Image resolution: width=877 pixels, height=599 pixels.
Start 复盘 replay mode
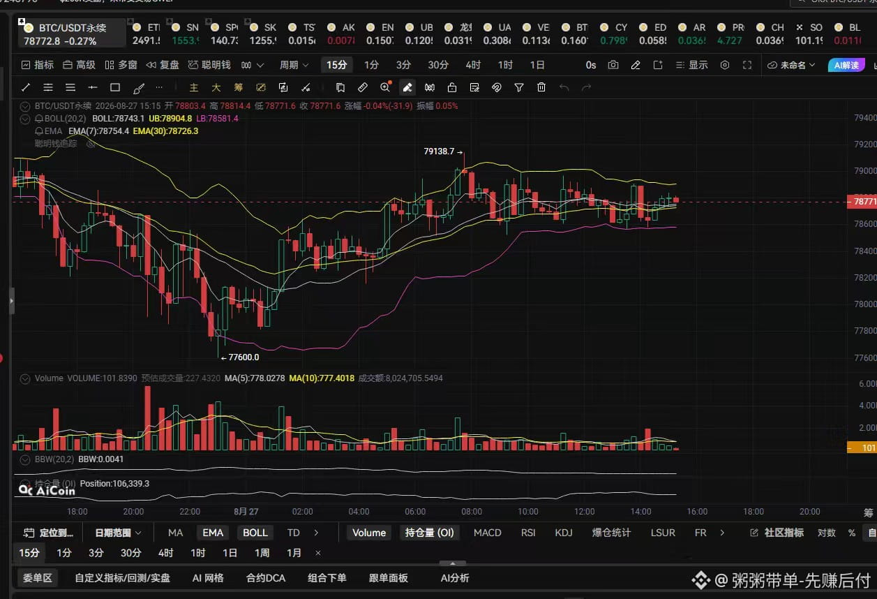pos(163,65)
